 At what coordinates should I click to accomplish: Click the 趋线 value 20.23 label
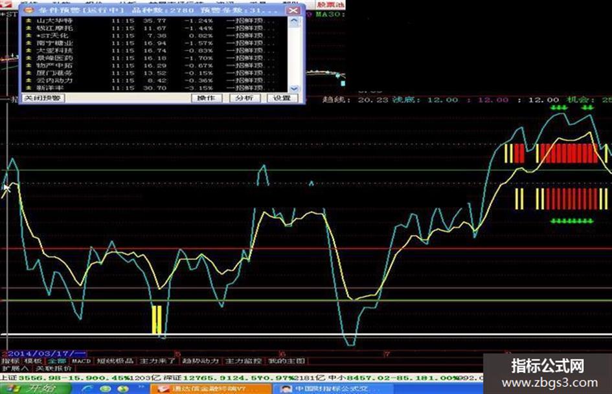(x=355, y=100)
